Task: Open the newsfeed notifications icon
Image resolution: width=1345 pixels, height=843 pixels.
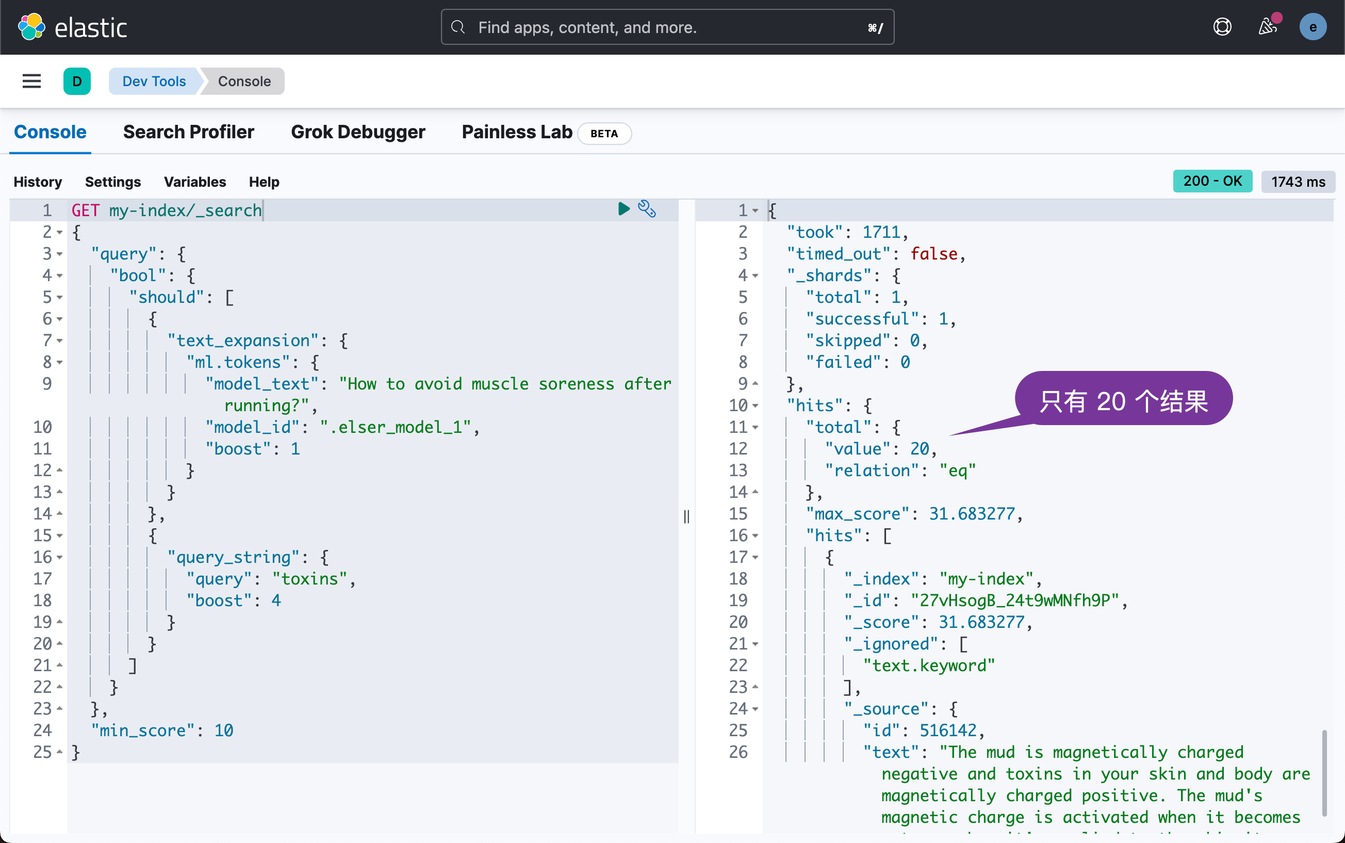Action: tap(1268, 27)
